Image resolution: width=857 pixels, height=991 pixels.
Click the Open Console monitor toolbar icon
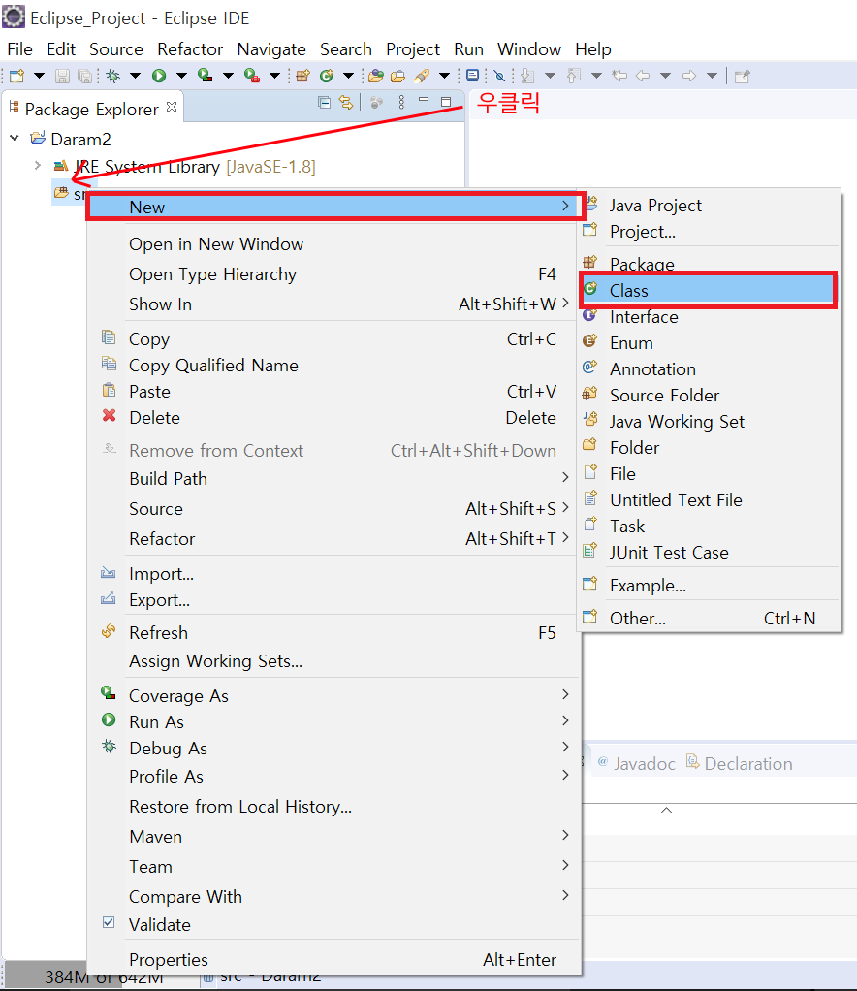[473, 76]
